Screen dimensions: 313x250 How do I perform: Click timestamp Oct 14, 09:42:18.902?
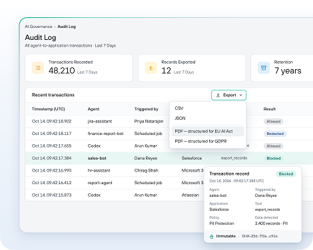[51, 122]
